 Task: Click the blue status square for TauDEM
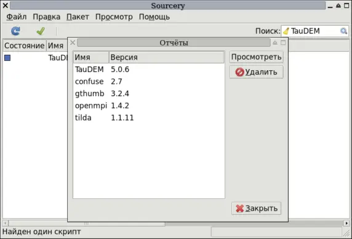(7, 58)
